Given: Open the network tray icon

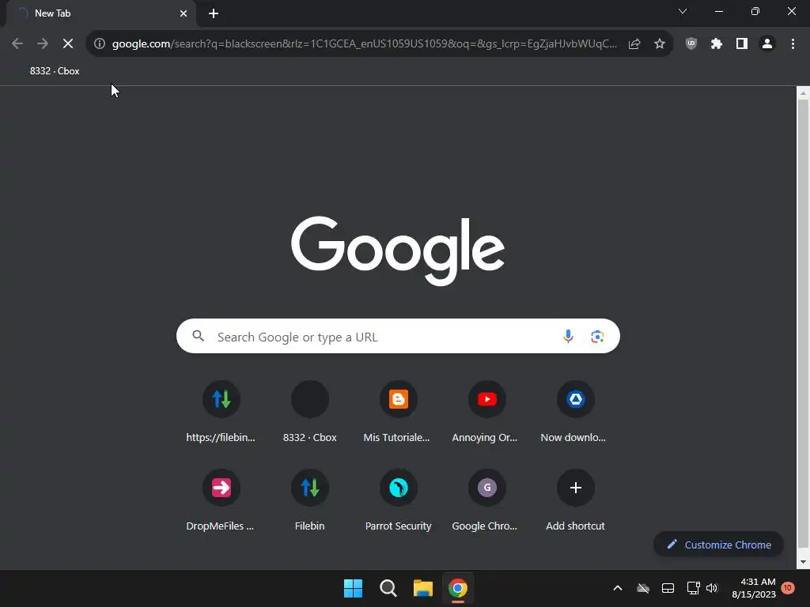Looking at the screenshot, I should coord(693,588).
